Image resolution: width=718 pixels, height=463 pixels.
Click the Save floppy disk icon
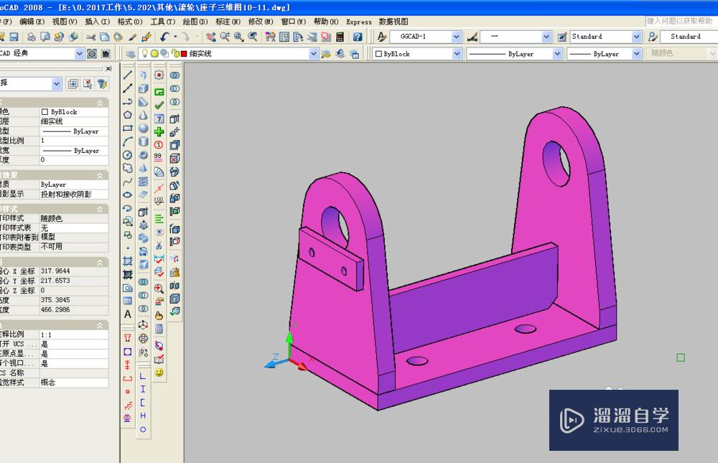pyautogui.click(x=14, y=37)
